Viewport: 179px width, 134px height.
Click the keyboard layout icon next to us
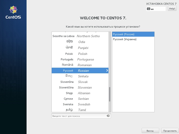pos(148,9)
